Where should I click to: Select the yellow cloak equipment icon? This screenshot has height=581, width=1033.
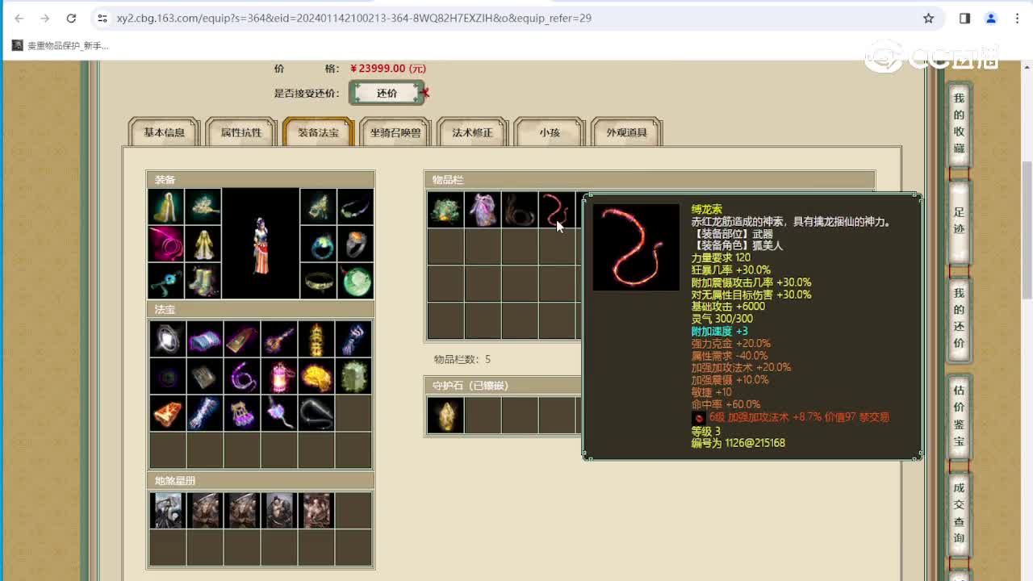click(166, 207)
